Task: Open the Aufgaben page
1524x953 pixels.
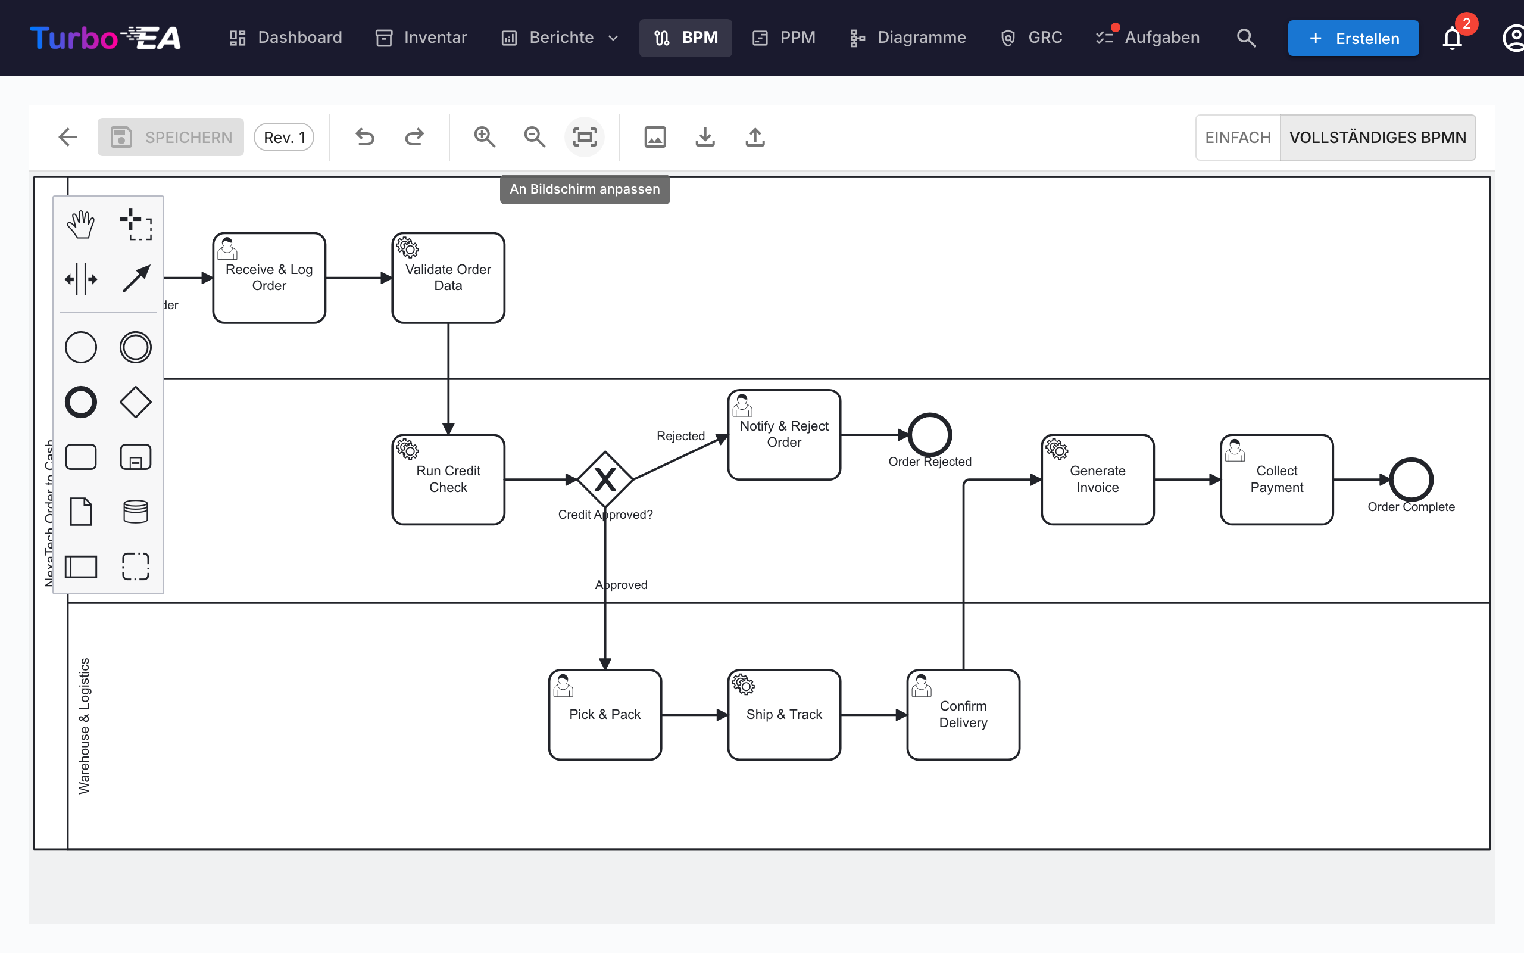Action: pyautogui.click(x=1147, y=38)
